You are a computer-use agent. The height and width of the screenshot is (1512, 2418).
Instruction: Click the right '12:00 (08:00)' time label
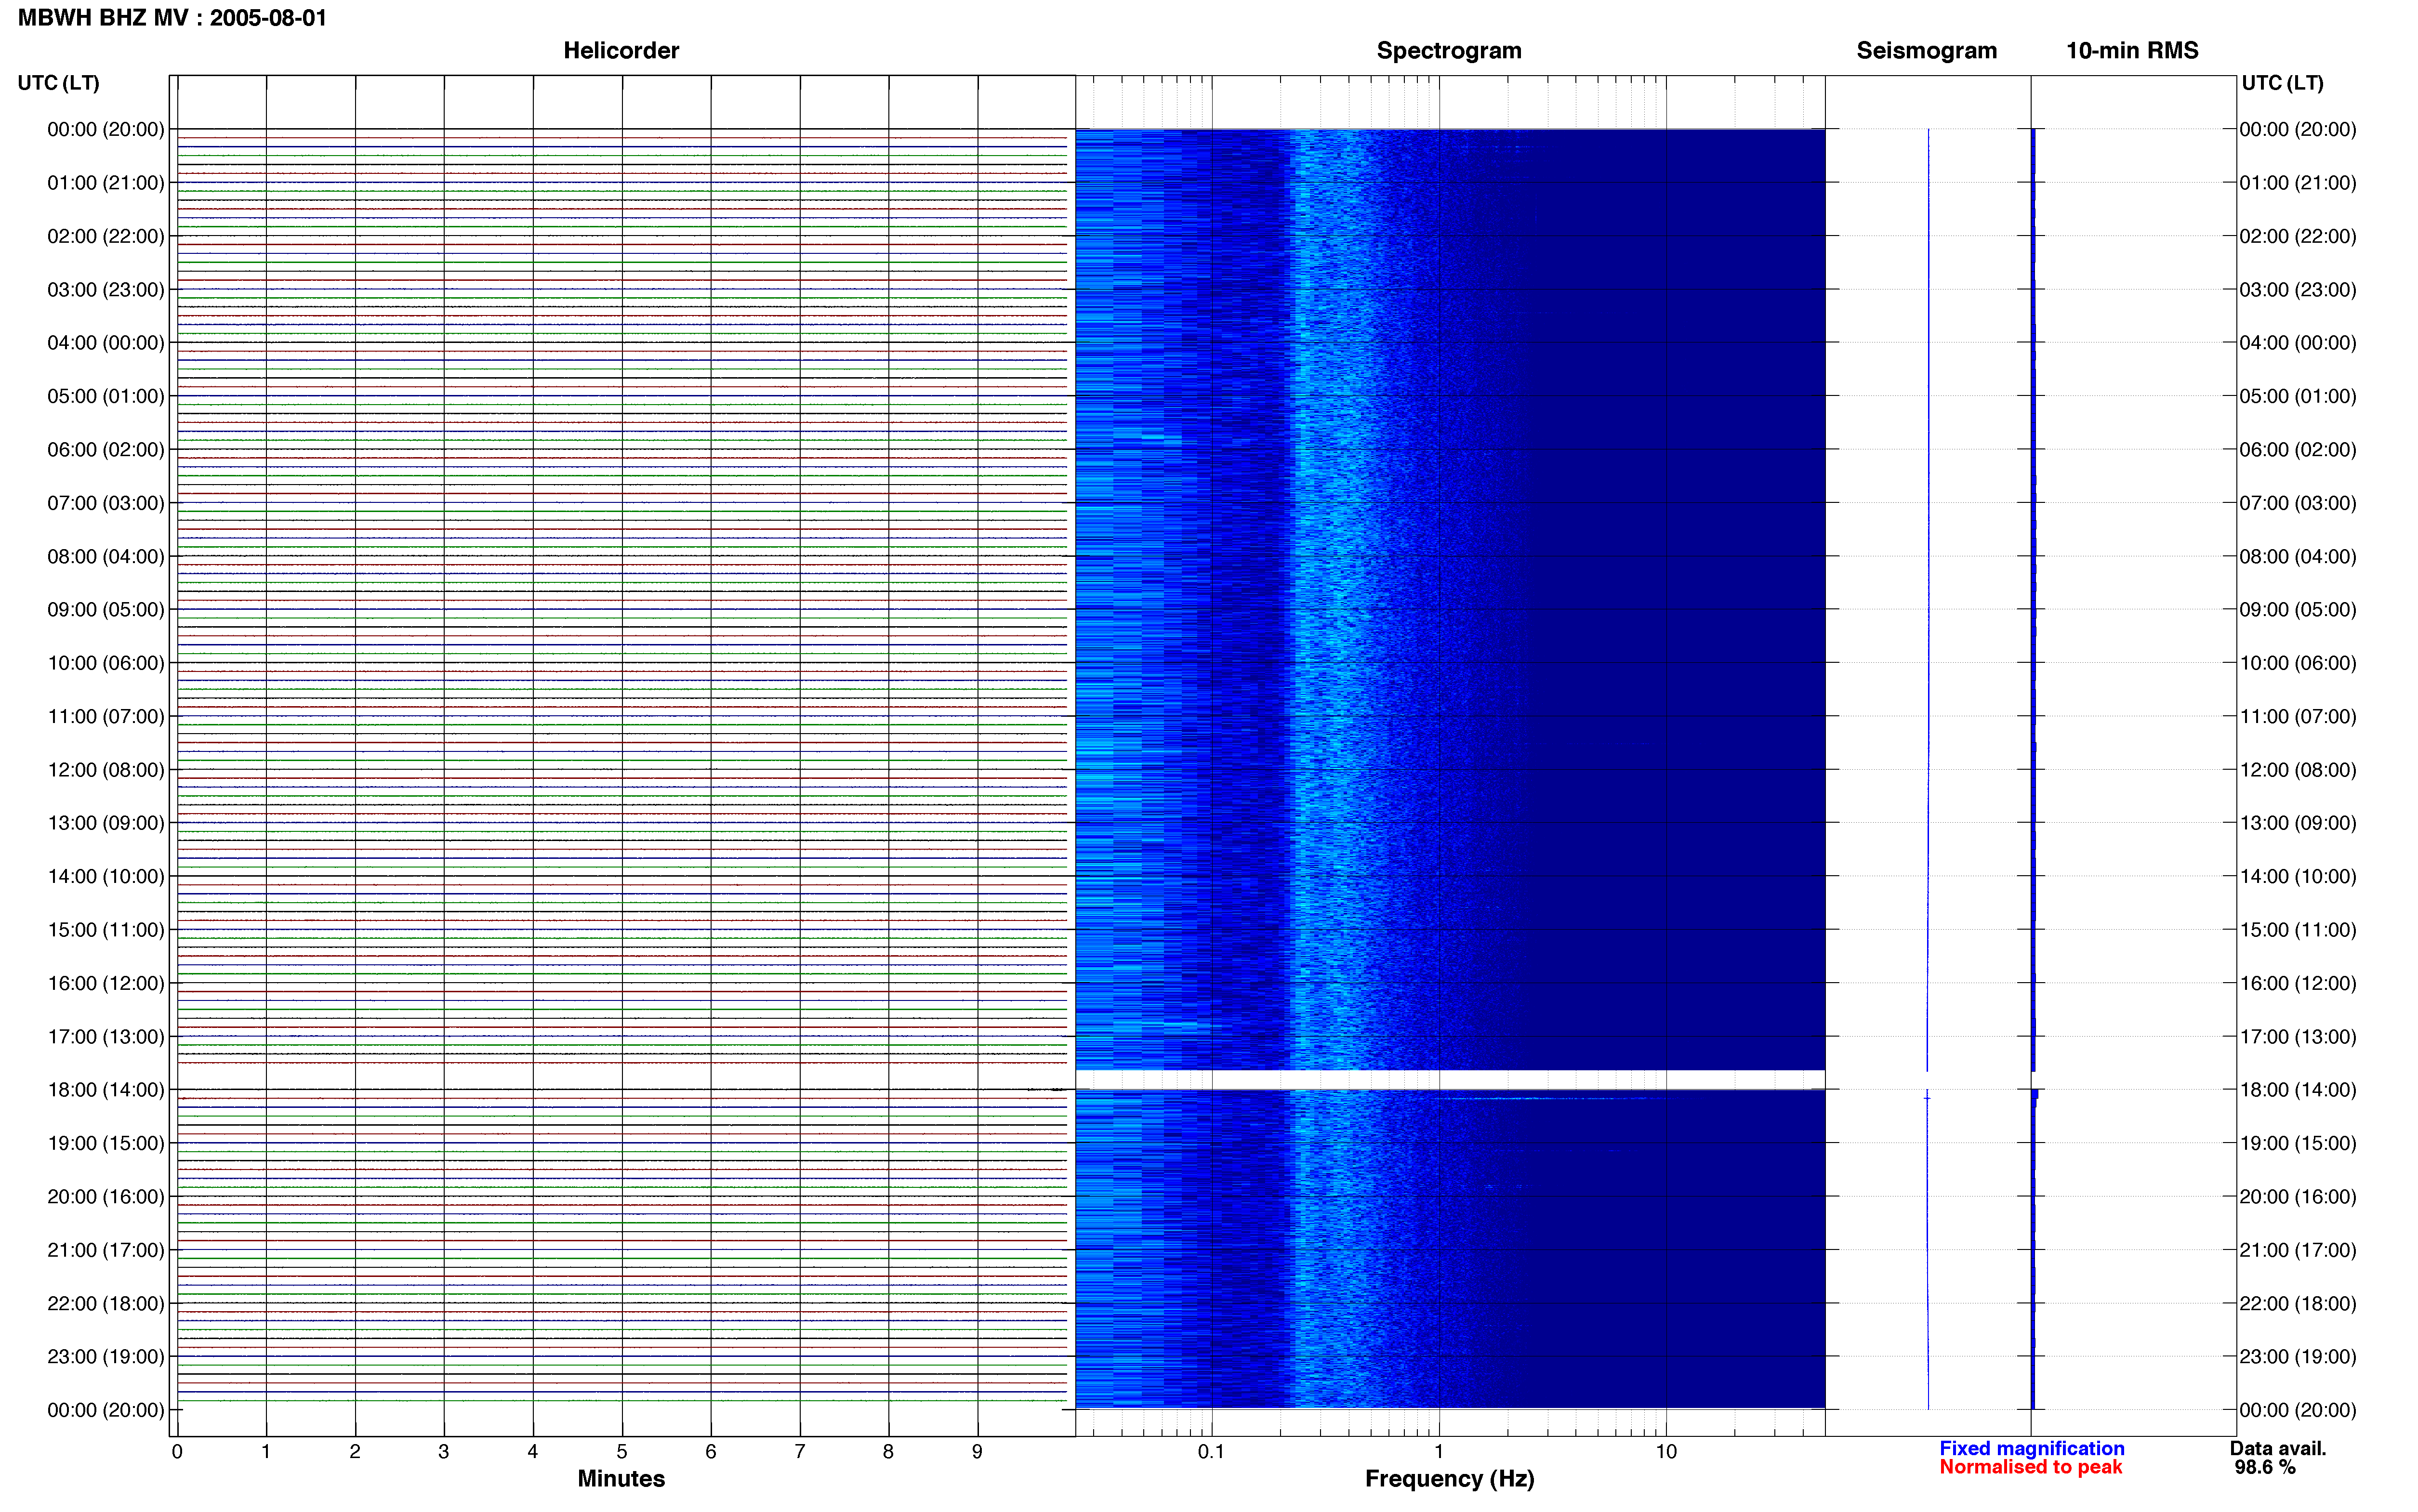tap(2298, 770)
